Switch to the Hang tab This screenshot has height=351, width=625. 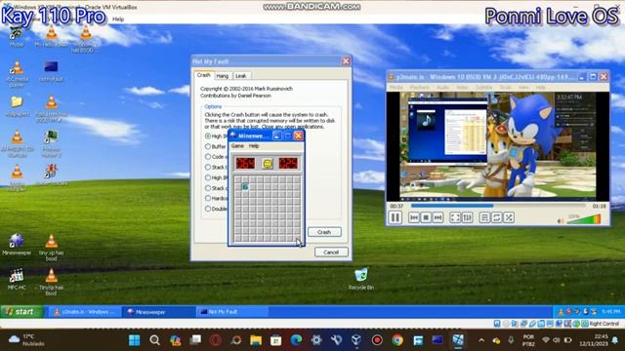(223, 76)
